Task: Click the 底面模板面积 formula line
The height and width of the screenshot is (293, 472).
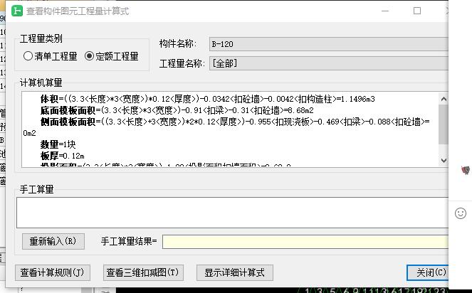Action: pyautogui.click(x=177, y=110)
